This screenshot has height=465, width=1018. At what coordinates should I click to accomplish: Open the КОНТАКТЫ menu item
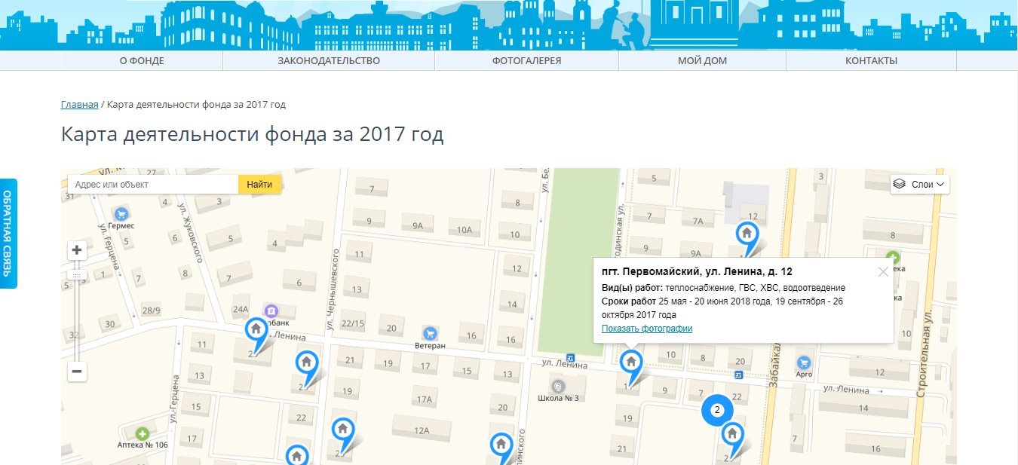pyautogui.click(x=871, y=61)
